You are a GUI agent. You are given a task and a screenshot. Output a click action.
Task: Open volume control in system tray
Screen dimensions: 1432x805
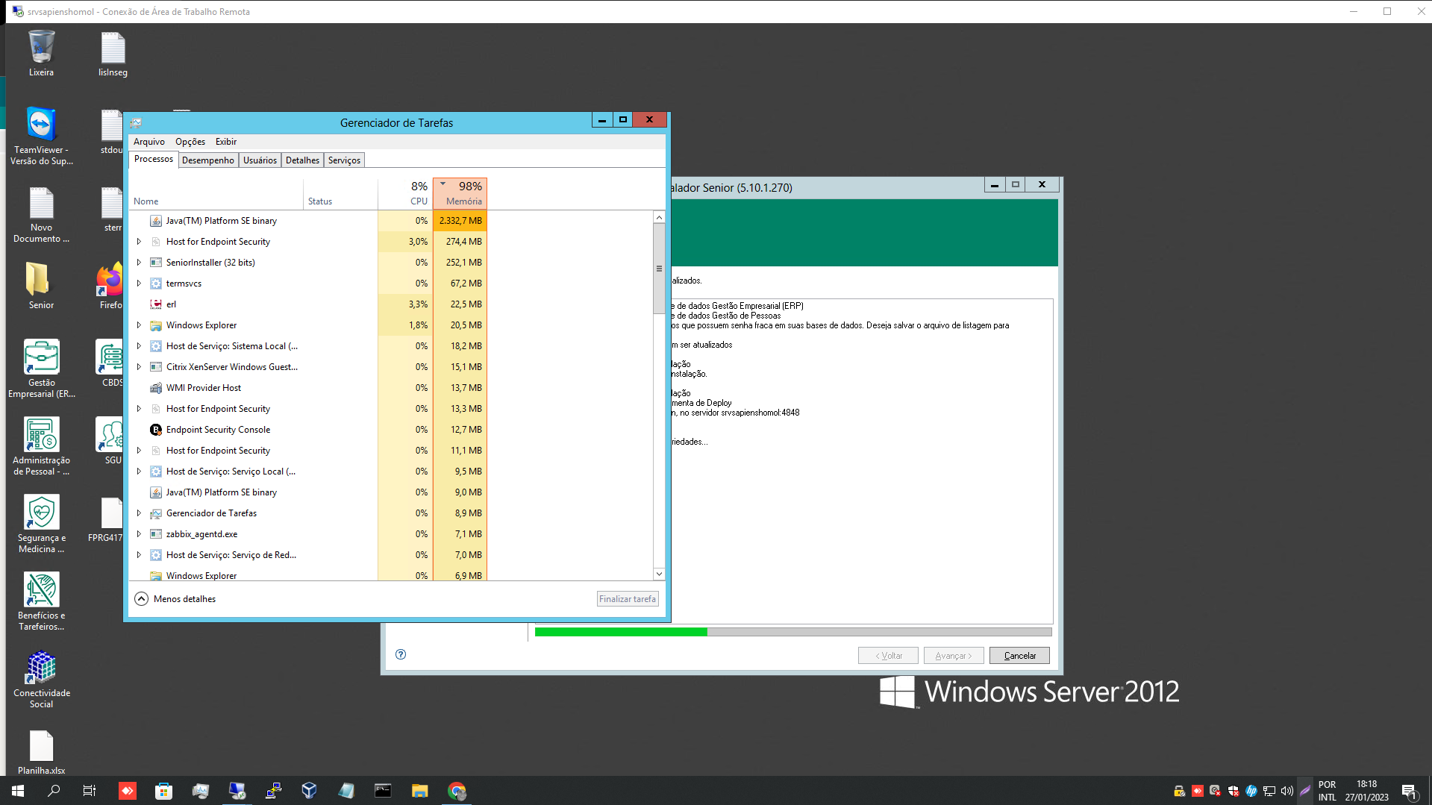coord(1287,791)
